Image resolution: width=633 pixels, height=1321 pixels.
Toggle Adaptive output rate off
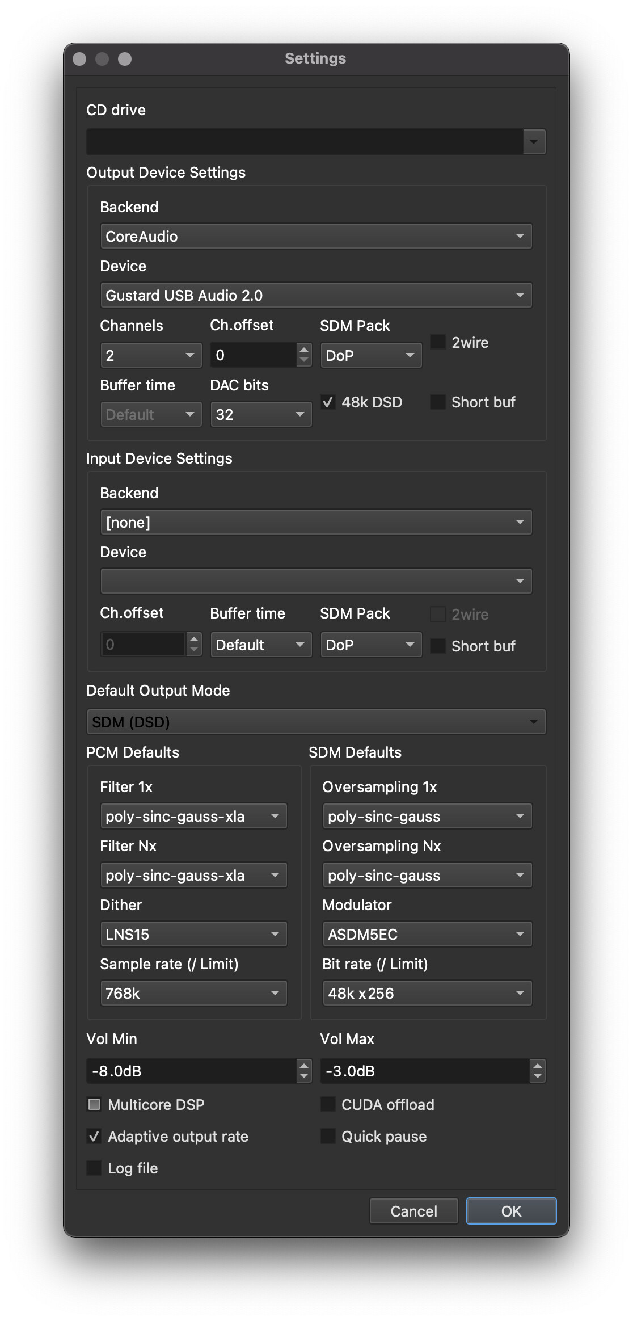point(94,1135)
